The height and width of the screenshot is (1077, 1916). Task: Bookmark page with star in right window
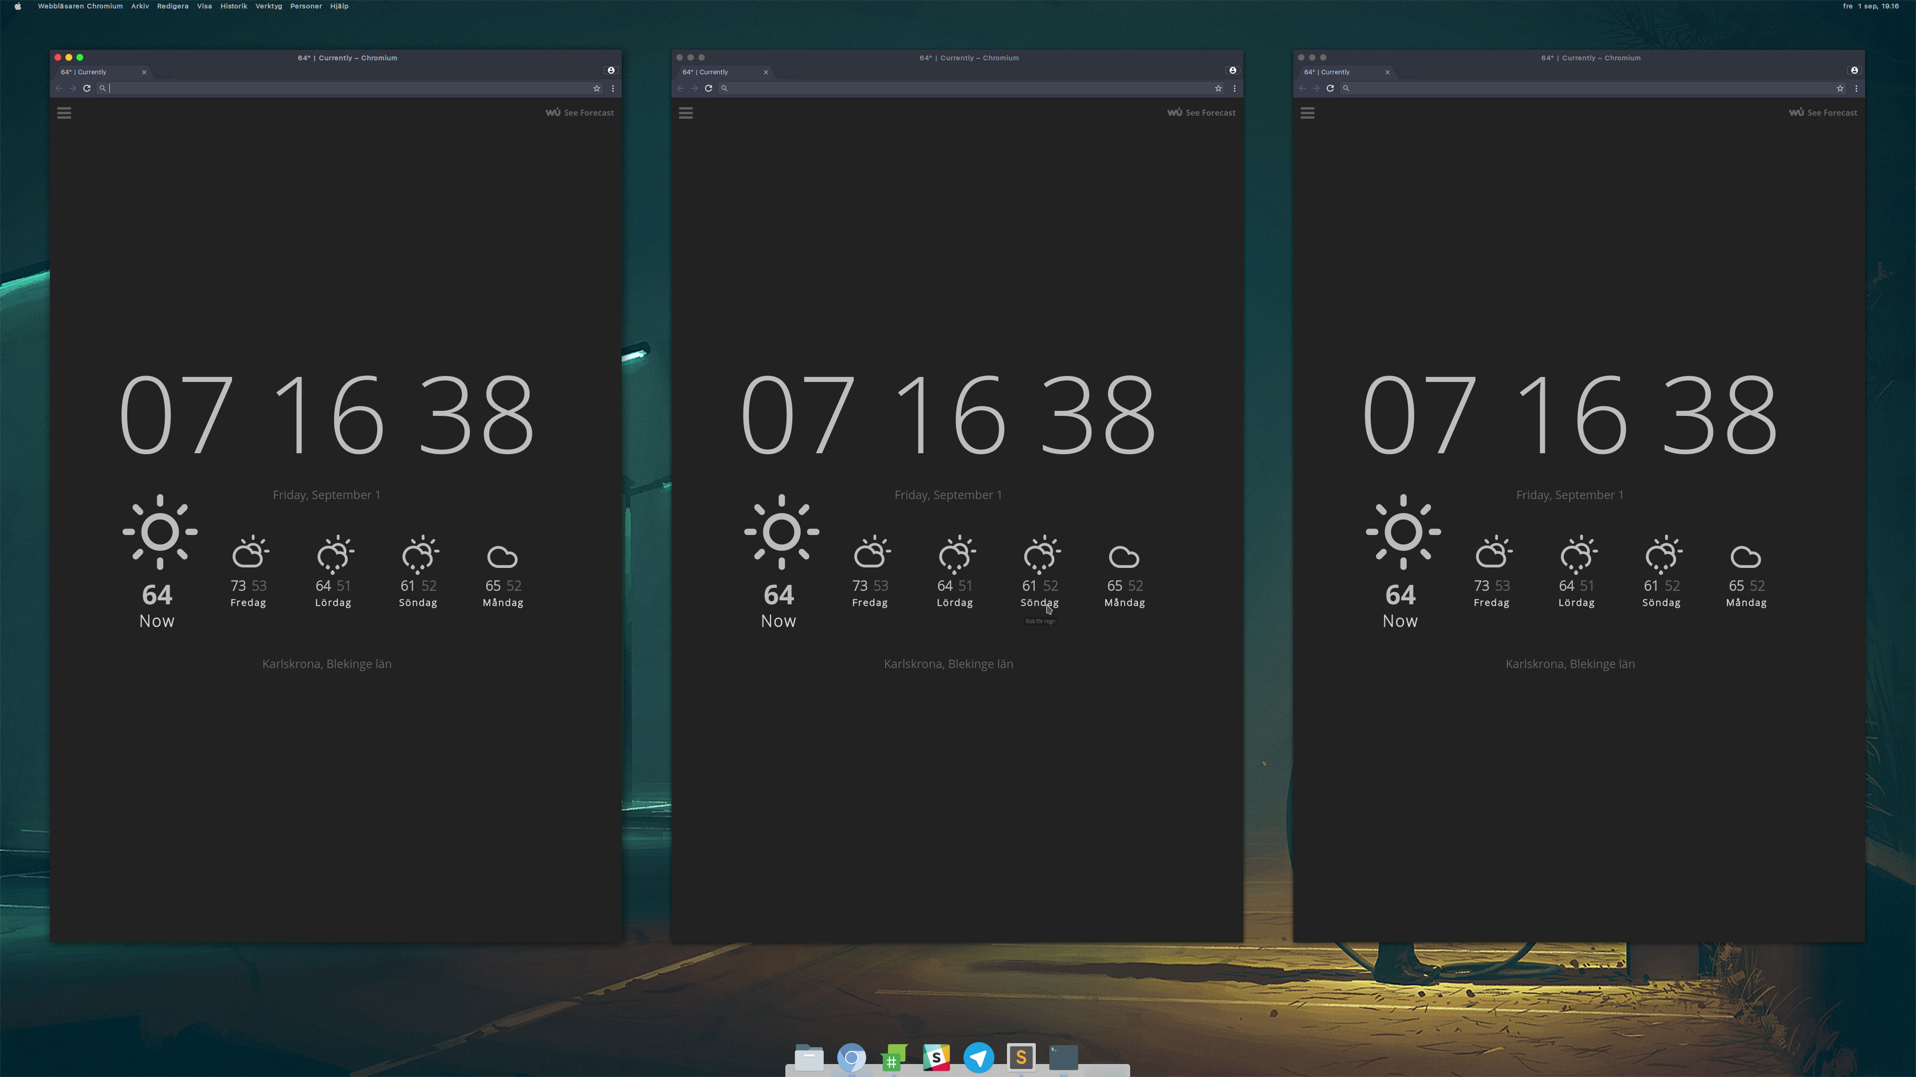click(x=1839, y=88)
